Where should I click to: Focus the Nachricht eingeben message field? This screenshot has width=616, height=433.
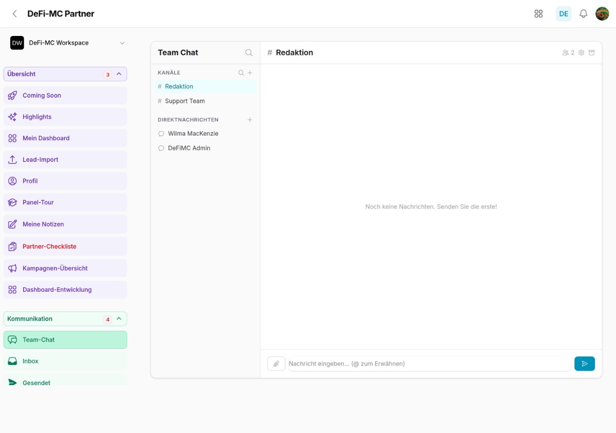coord(430,364)
